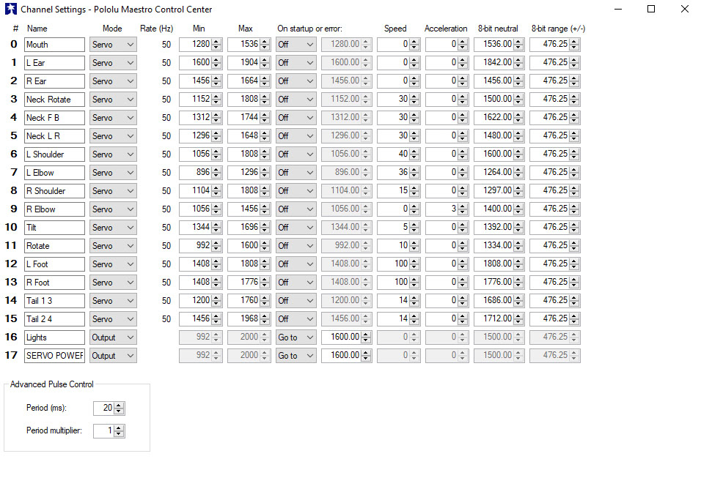The width and height of the screenshot is (701, 500).
Task: Decrease the Period multiplier value
Action: [x=119, y=434]
